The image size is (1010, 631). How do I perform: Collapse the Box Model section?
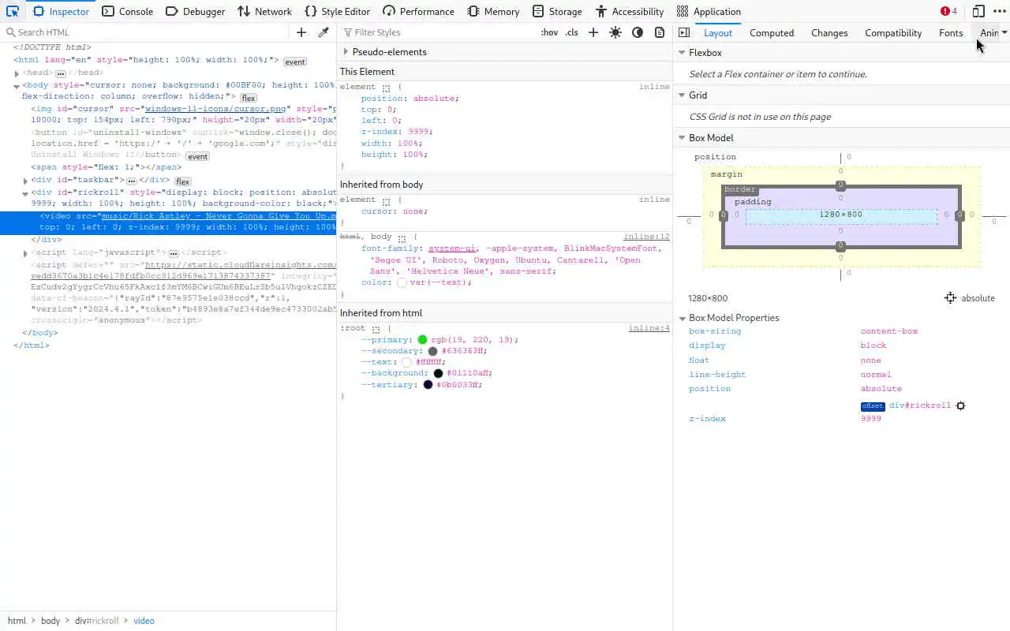tap(682, 138)
